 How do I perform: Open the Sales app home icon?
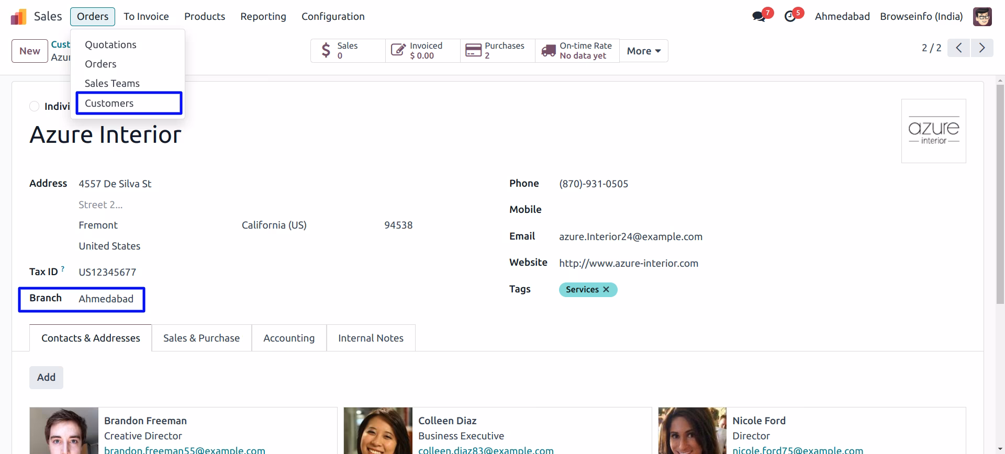click(18, 17)
